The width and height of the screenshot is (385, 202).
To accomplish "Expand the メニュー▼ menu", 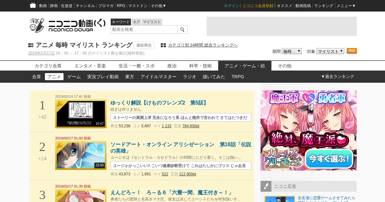I will click(x=346, y=6).
